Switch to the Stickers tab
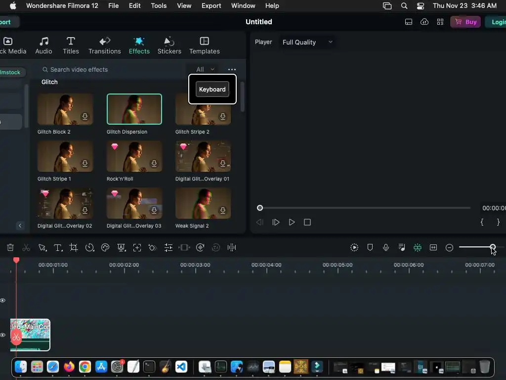 pyautogui.click(x=169, y=46)
